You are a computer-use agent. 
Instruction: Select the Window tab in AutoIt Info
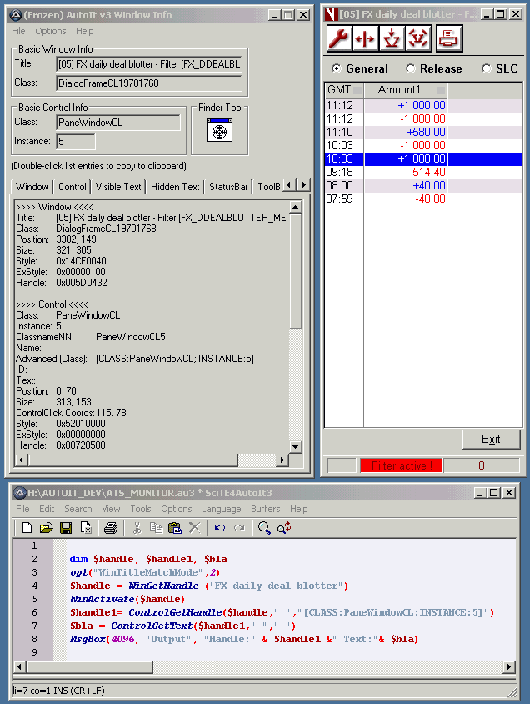click(x=32, y=186)
